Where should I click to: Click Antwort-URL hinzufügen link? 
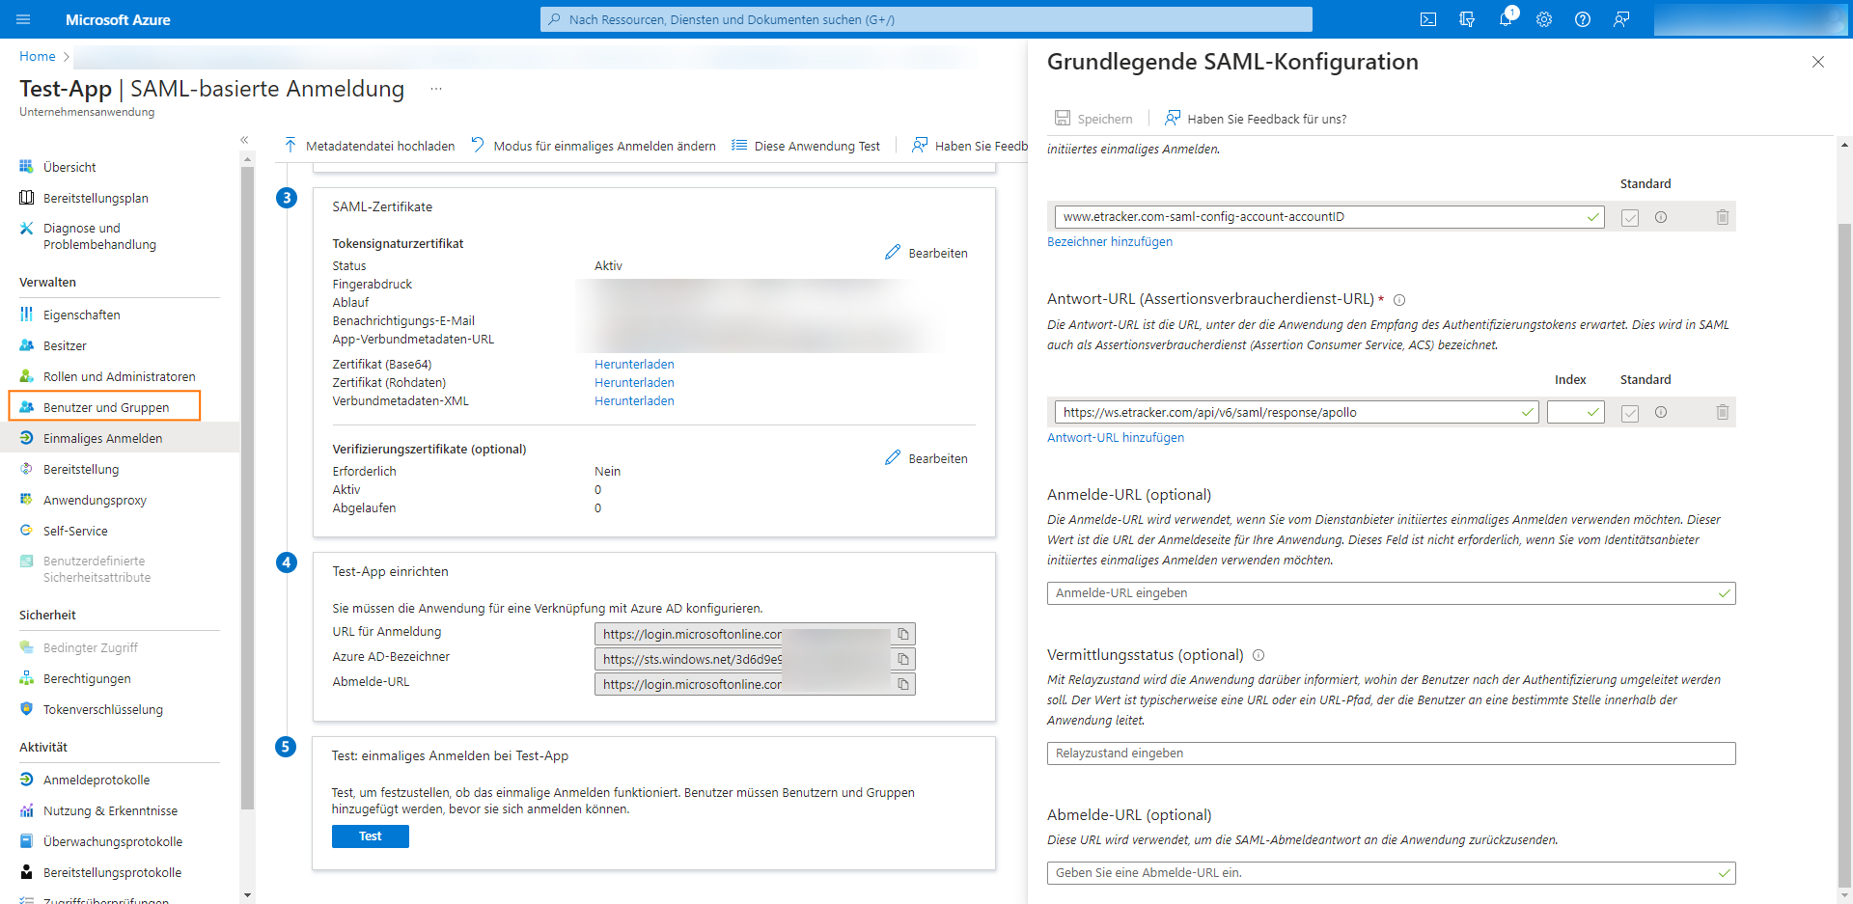1116,438
